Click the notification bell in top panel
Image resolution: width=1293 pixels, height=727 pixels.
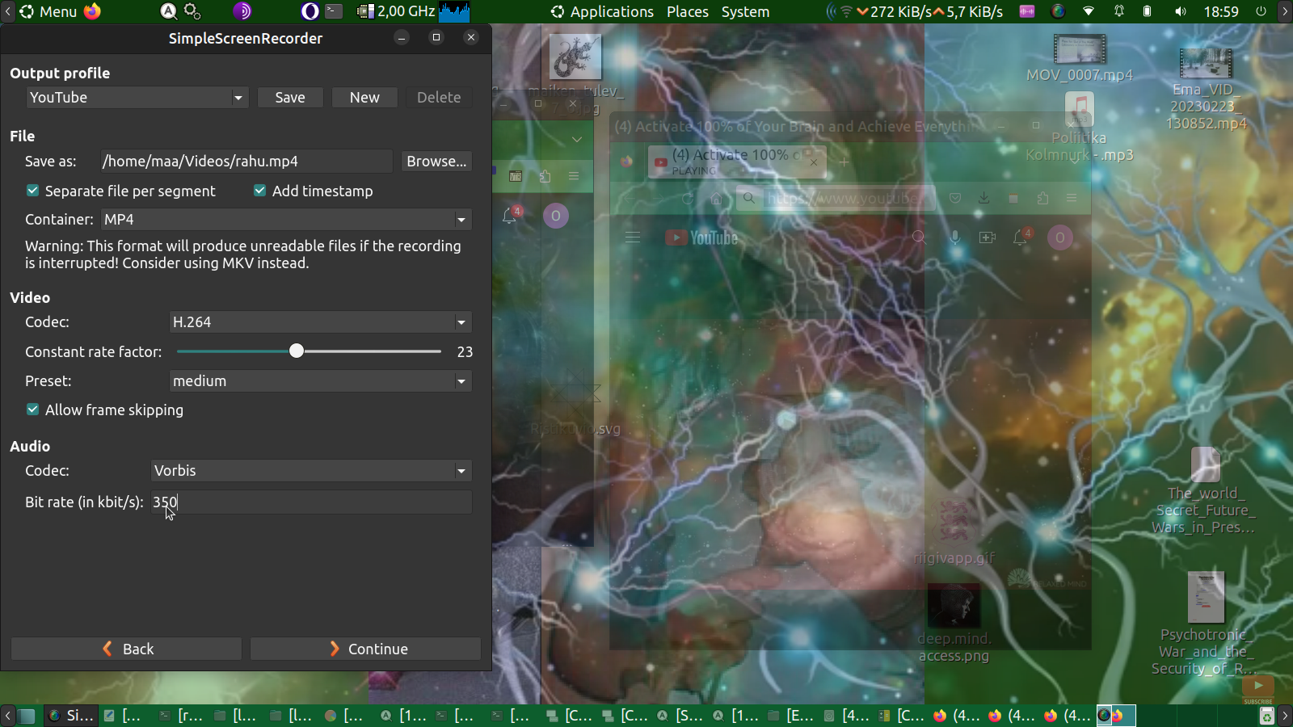pos(1119,11)
